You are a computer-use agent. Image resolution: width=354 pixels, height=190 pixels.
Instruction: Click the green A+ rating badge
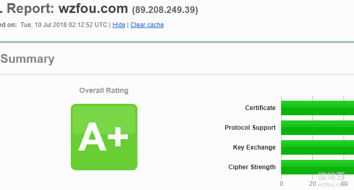[x=104, y=137]
